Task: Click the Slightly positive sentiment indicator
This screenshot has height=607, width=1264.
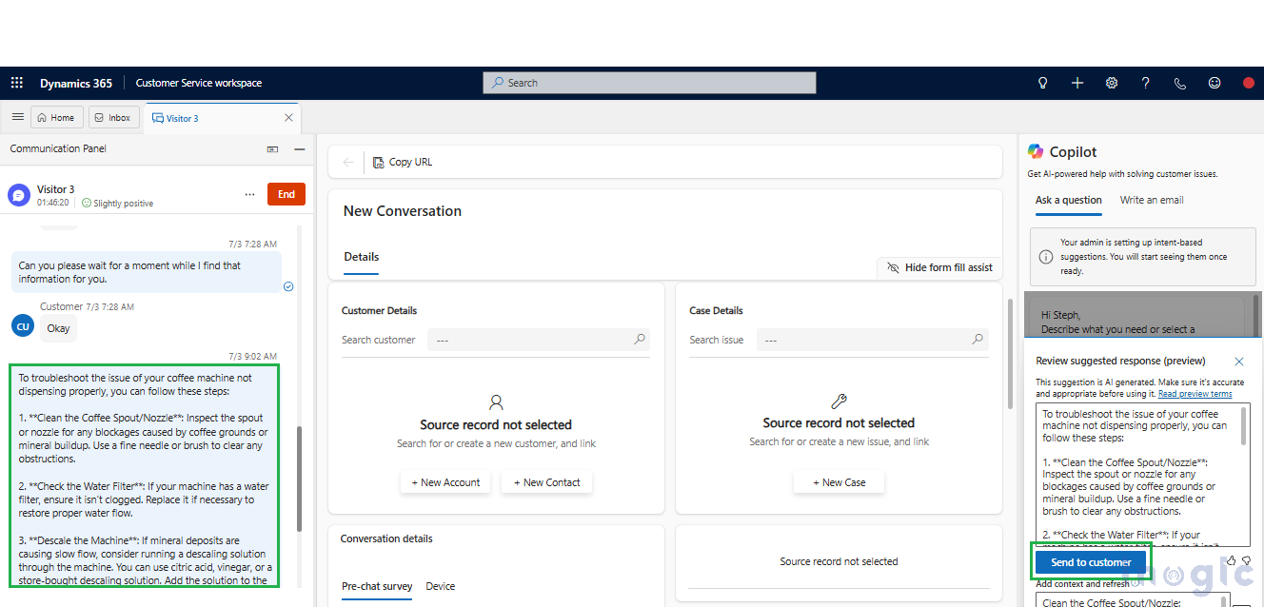Action: click(117, 204)
